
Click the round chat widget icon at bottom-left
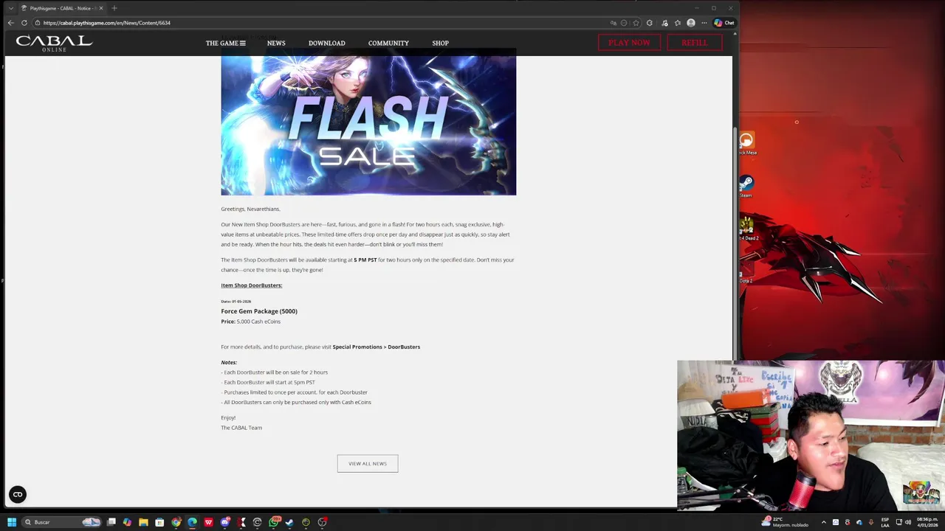click(x=18, y=495)
